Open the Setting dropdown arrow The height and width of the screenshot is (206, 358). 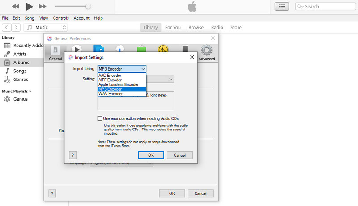pyautogui.click(x=170, y=79)
